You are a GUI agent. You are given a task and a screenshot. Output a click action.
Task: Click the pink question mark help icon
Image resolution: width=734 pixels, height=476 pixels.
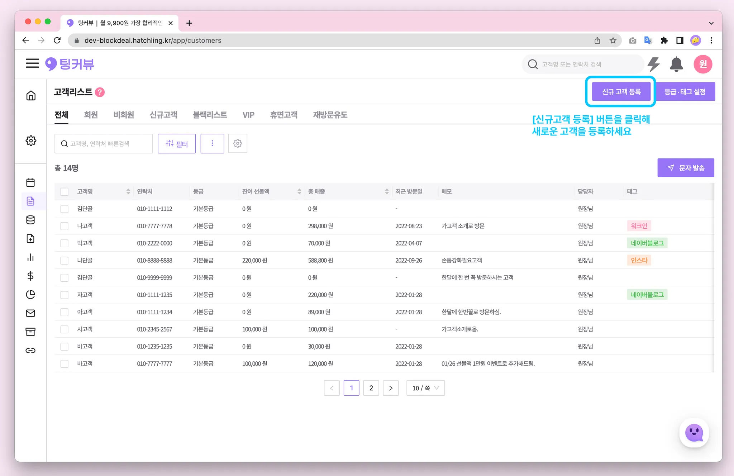(x=100, y=92)
